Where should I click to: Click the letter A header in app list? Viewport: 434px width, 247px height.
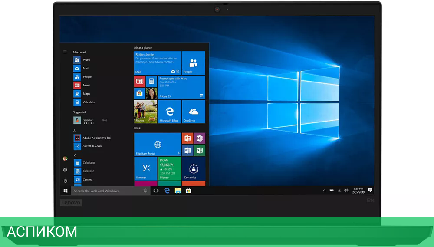(x=74, y=130)
